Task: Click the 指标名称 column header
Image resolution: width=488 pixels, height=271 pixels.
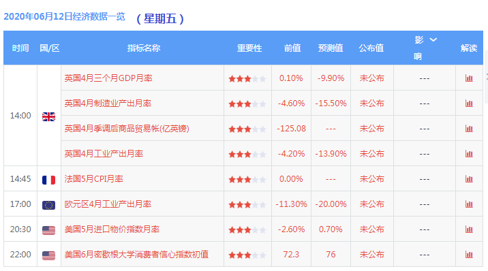Action: coord(144,48)
